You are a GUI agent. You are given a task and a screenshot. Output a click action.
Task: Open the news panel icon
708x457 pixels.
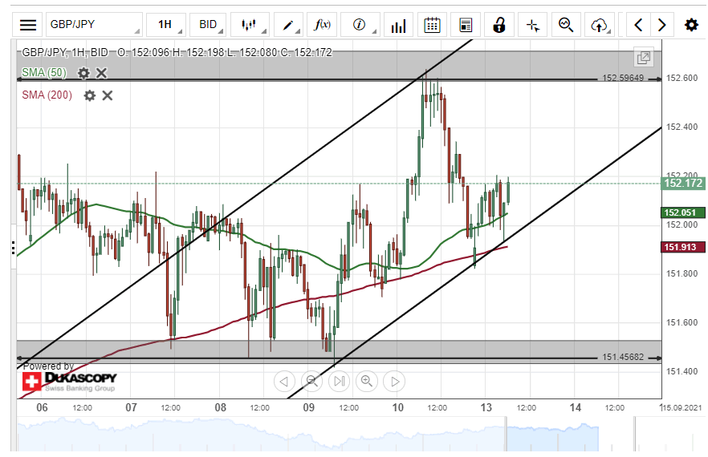pyautogui.click(x=466, y=24)
